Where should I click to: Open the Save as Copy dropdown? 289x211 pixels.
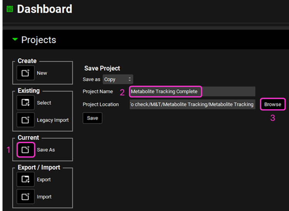118,79
